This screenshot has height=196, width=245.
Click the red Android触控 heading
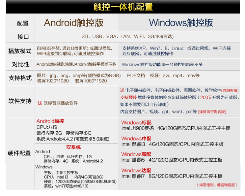50,121
